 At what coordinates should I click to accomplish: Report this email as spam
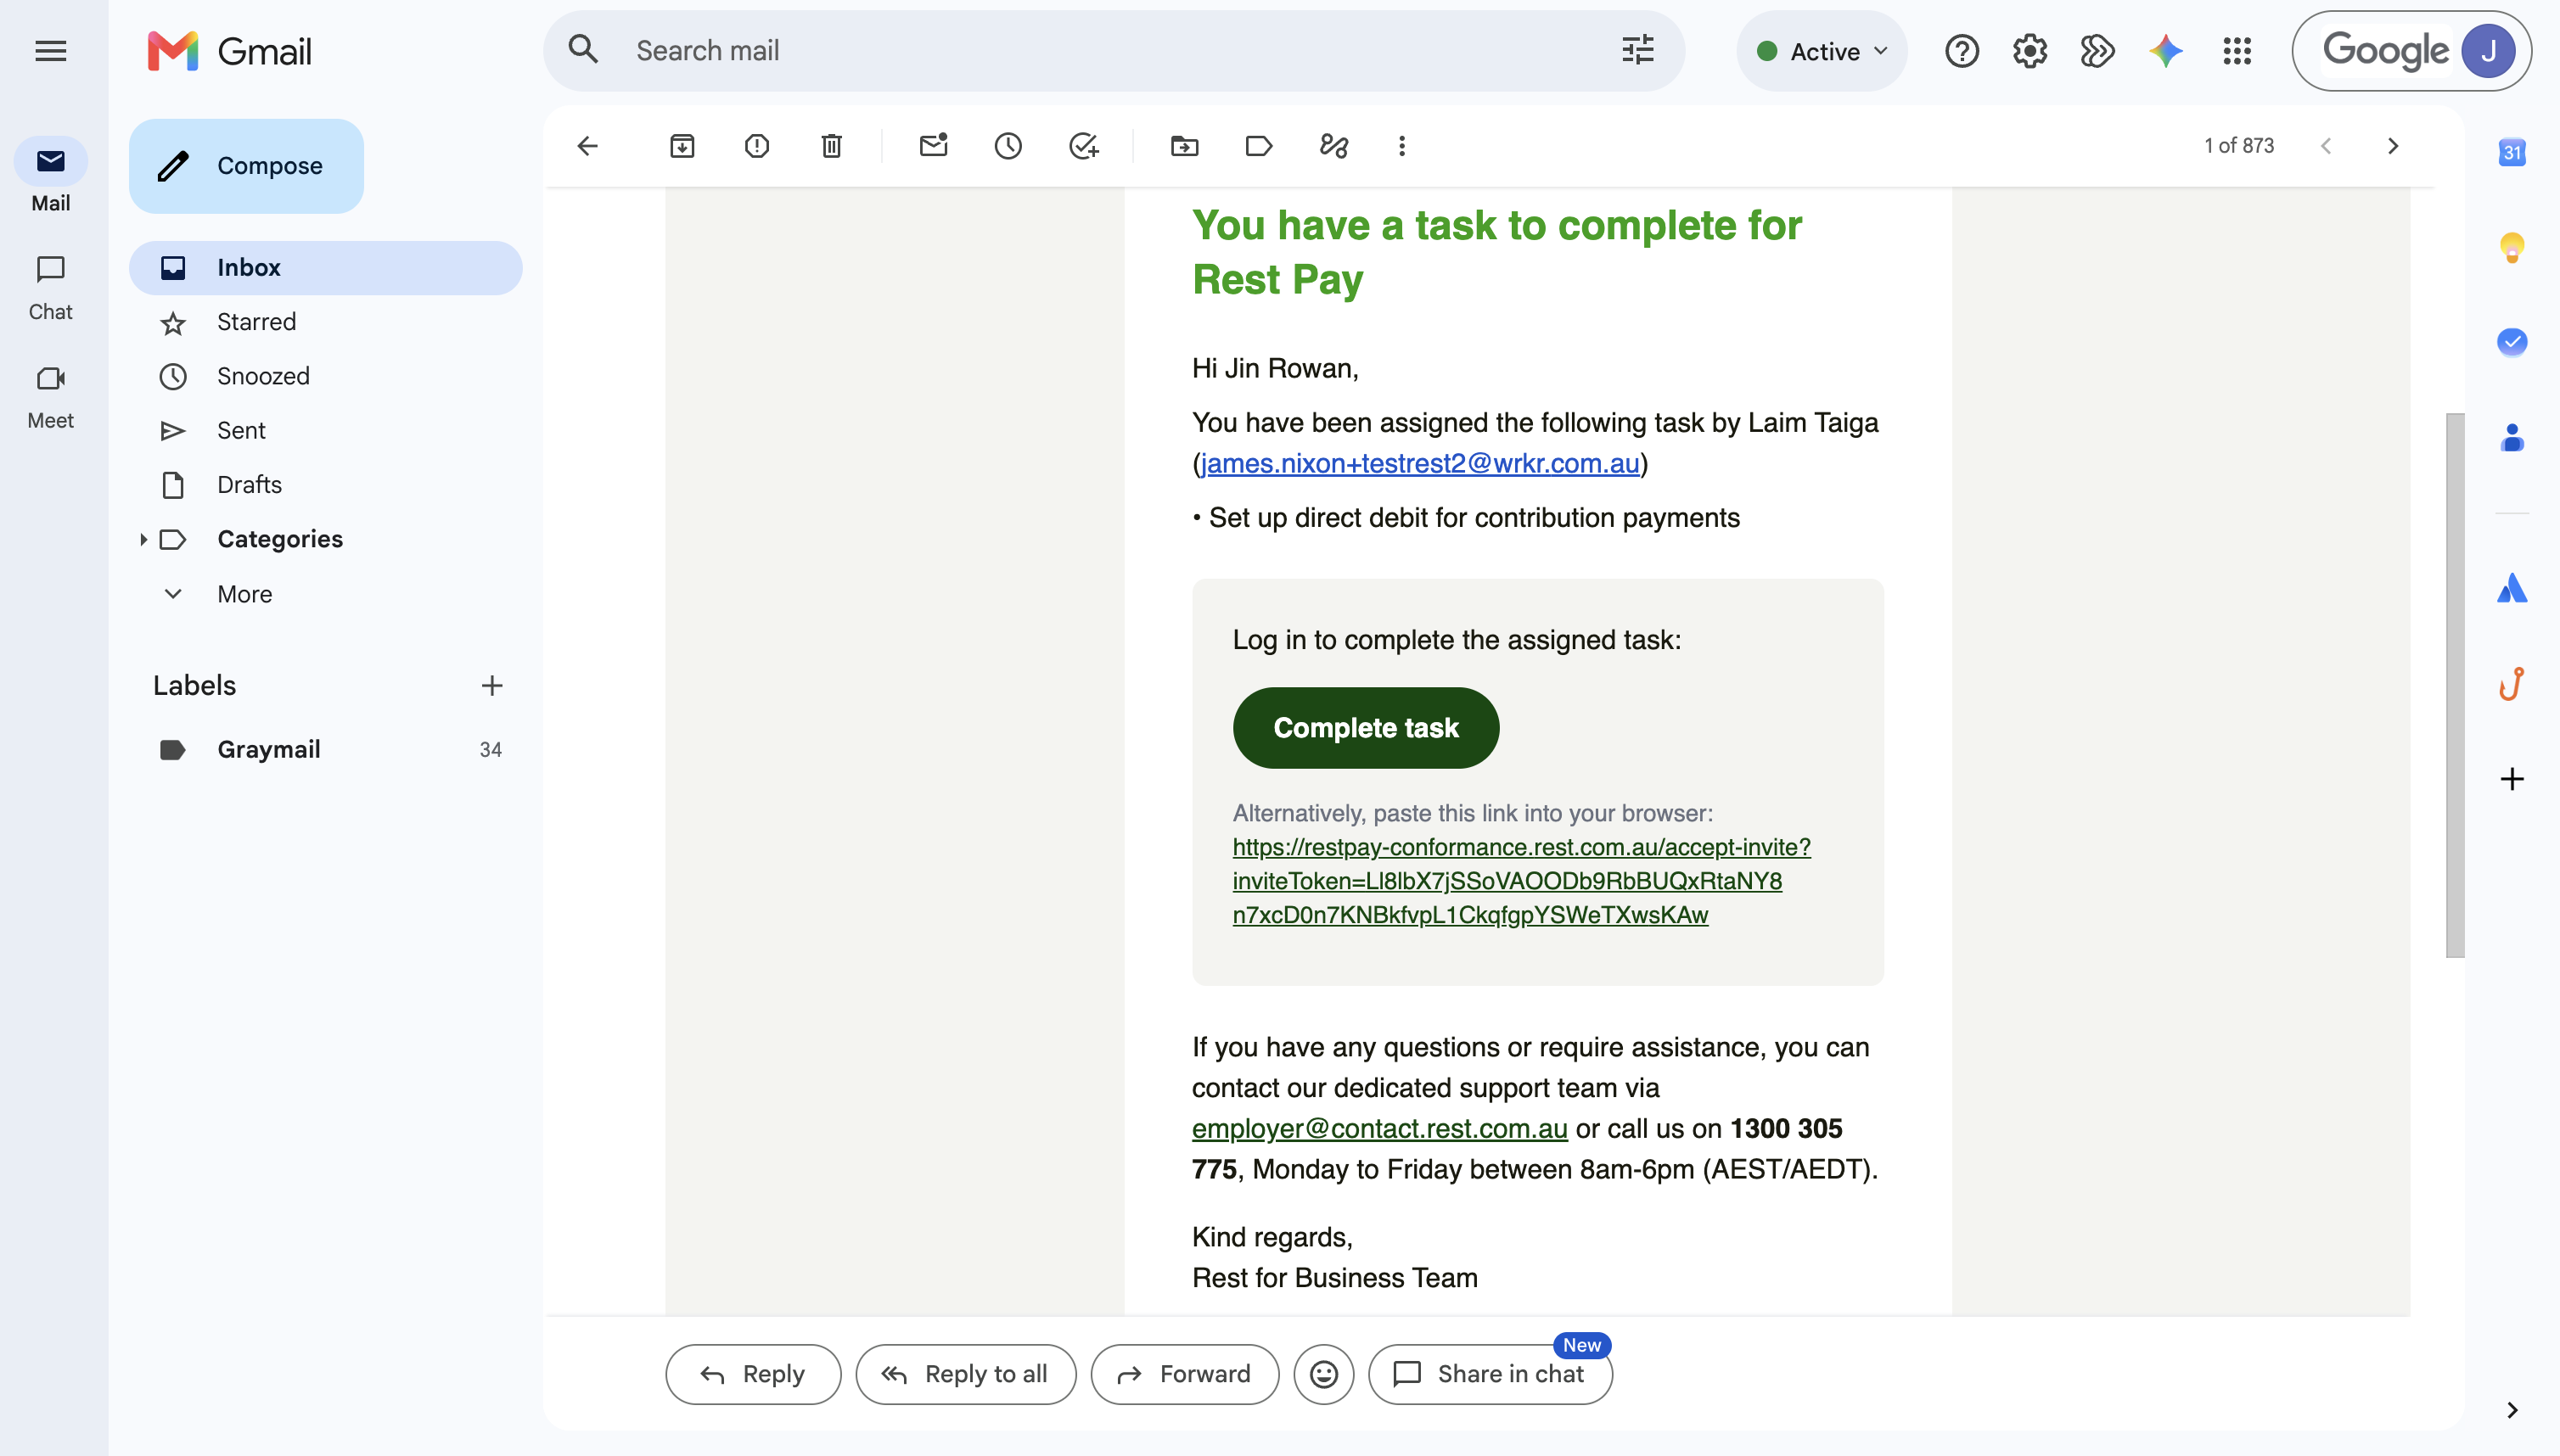click(756, 146)
